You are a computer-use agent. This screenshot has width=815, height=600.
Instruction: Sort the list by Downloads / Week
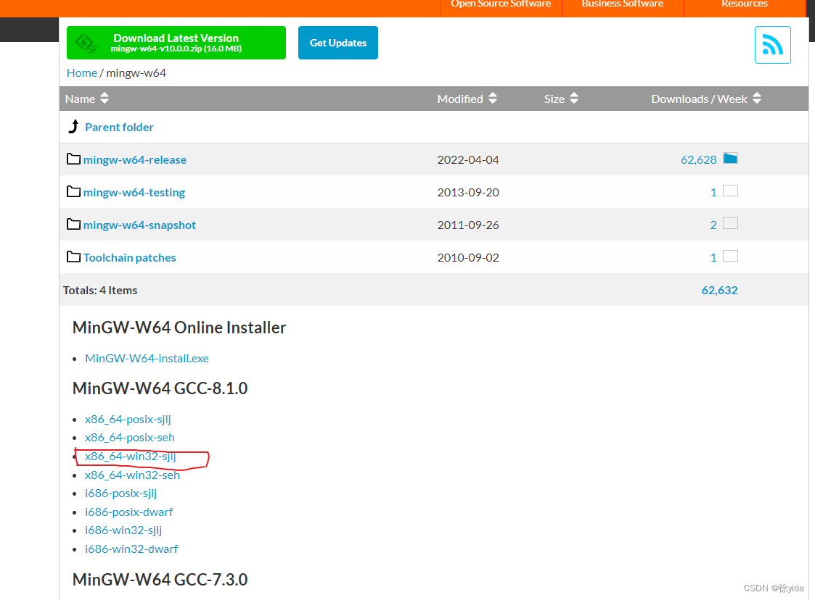(706, 99)
